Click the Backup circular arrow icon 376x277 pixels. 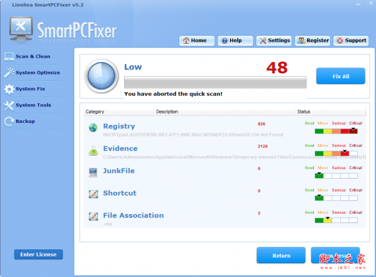click(9, 122)
